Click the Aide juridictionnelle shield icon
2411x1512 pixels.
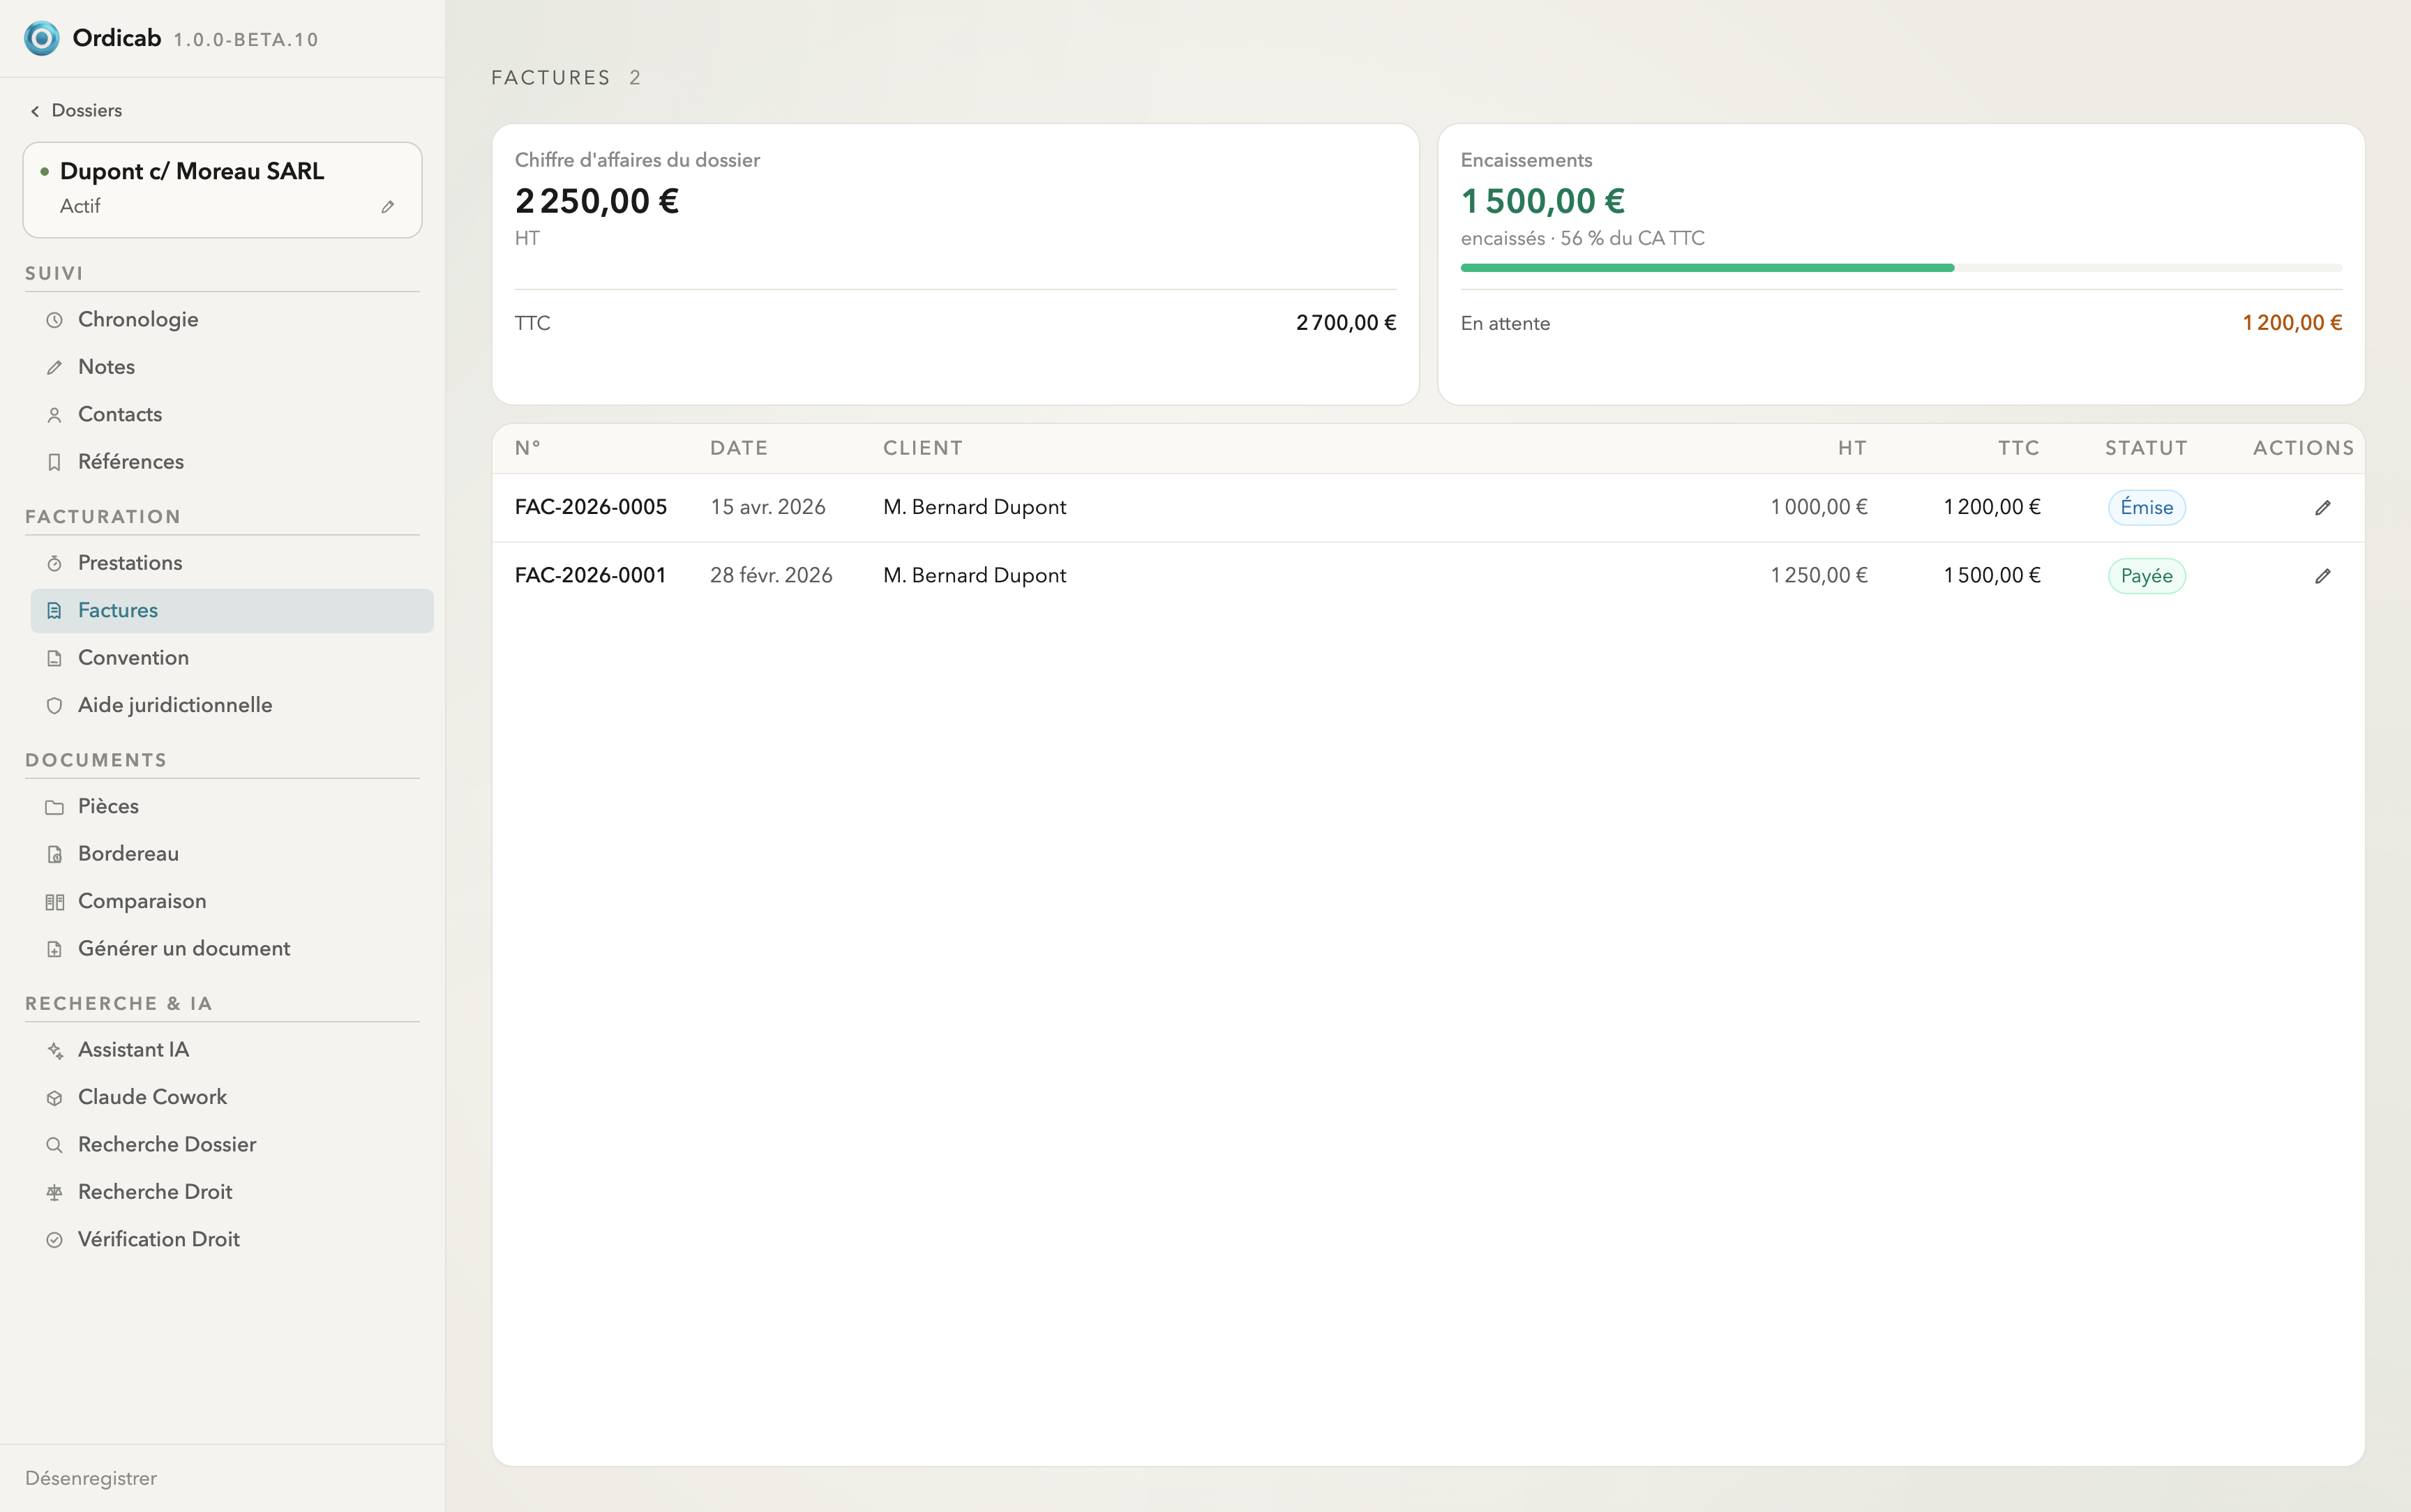point(55,705)
